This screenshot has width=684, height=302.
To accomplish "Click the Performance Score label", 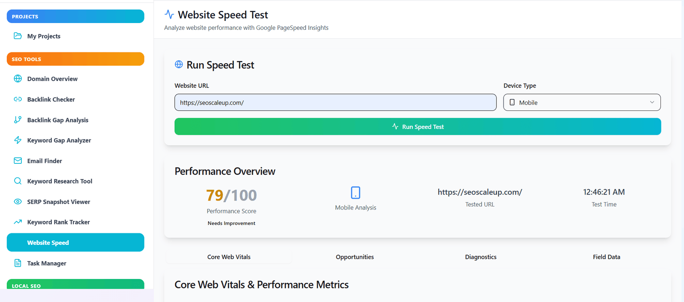I will [231, 211].
